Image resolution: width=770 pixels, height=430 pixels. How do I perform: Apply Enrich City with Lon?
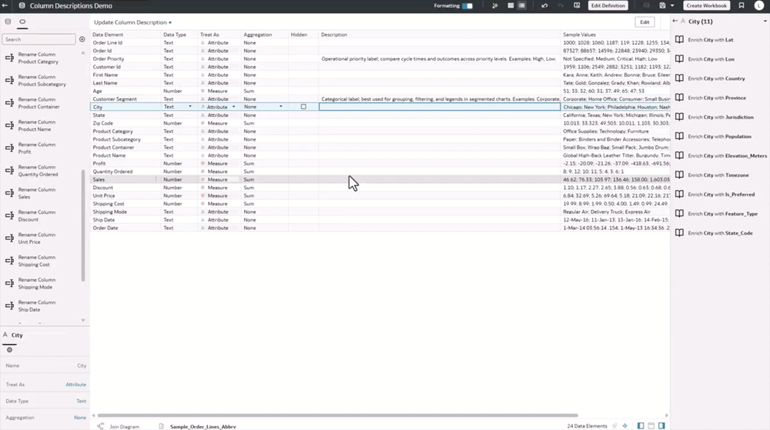tap(705, 58)
